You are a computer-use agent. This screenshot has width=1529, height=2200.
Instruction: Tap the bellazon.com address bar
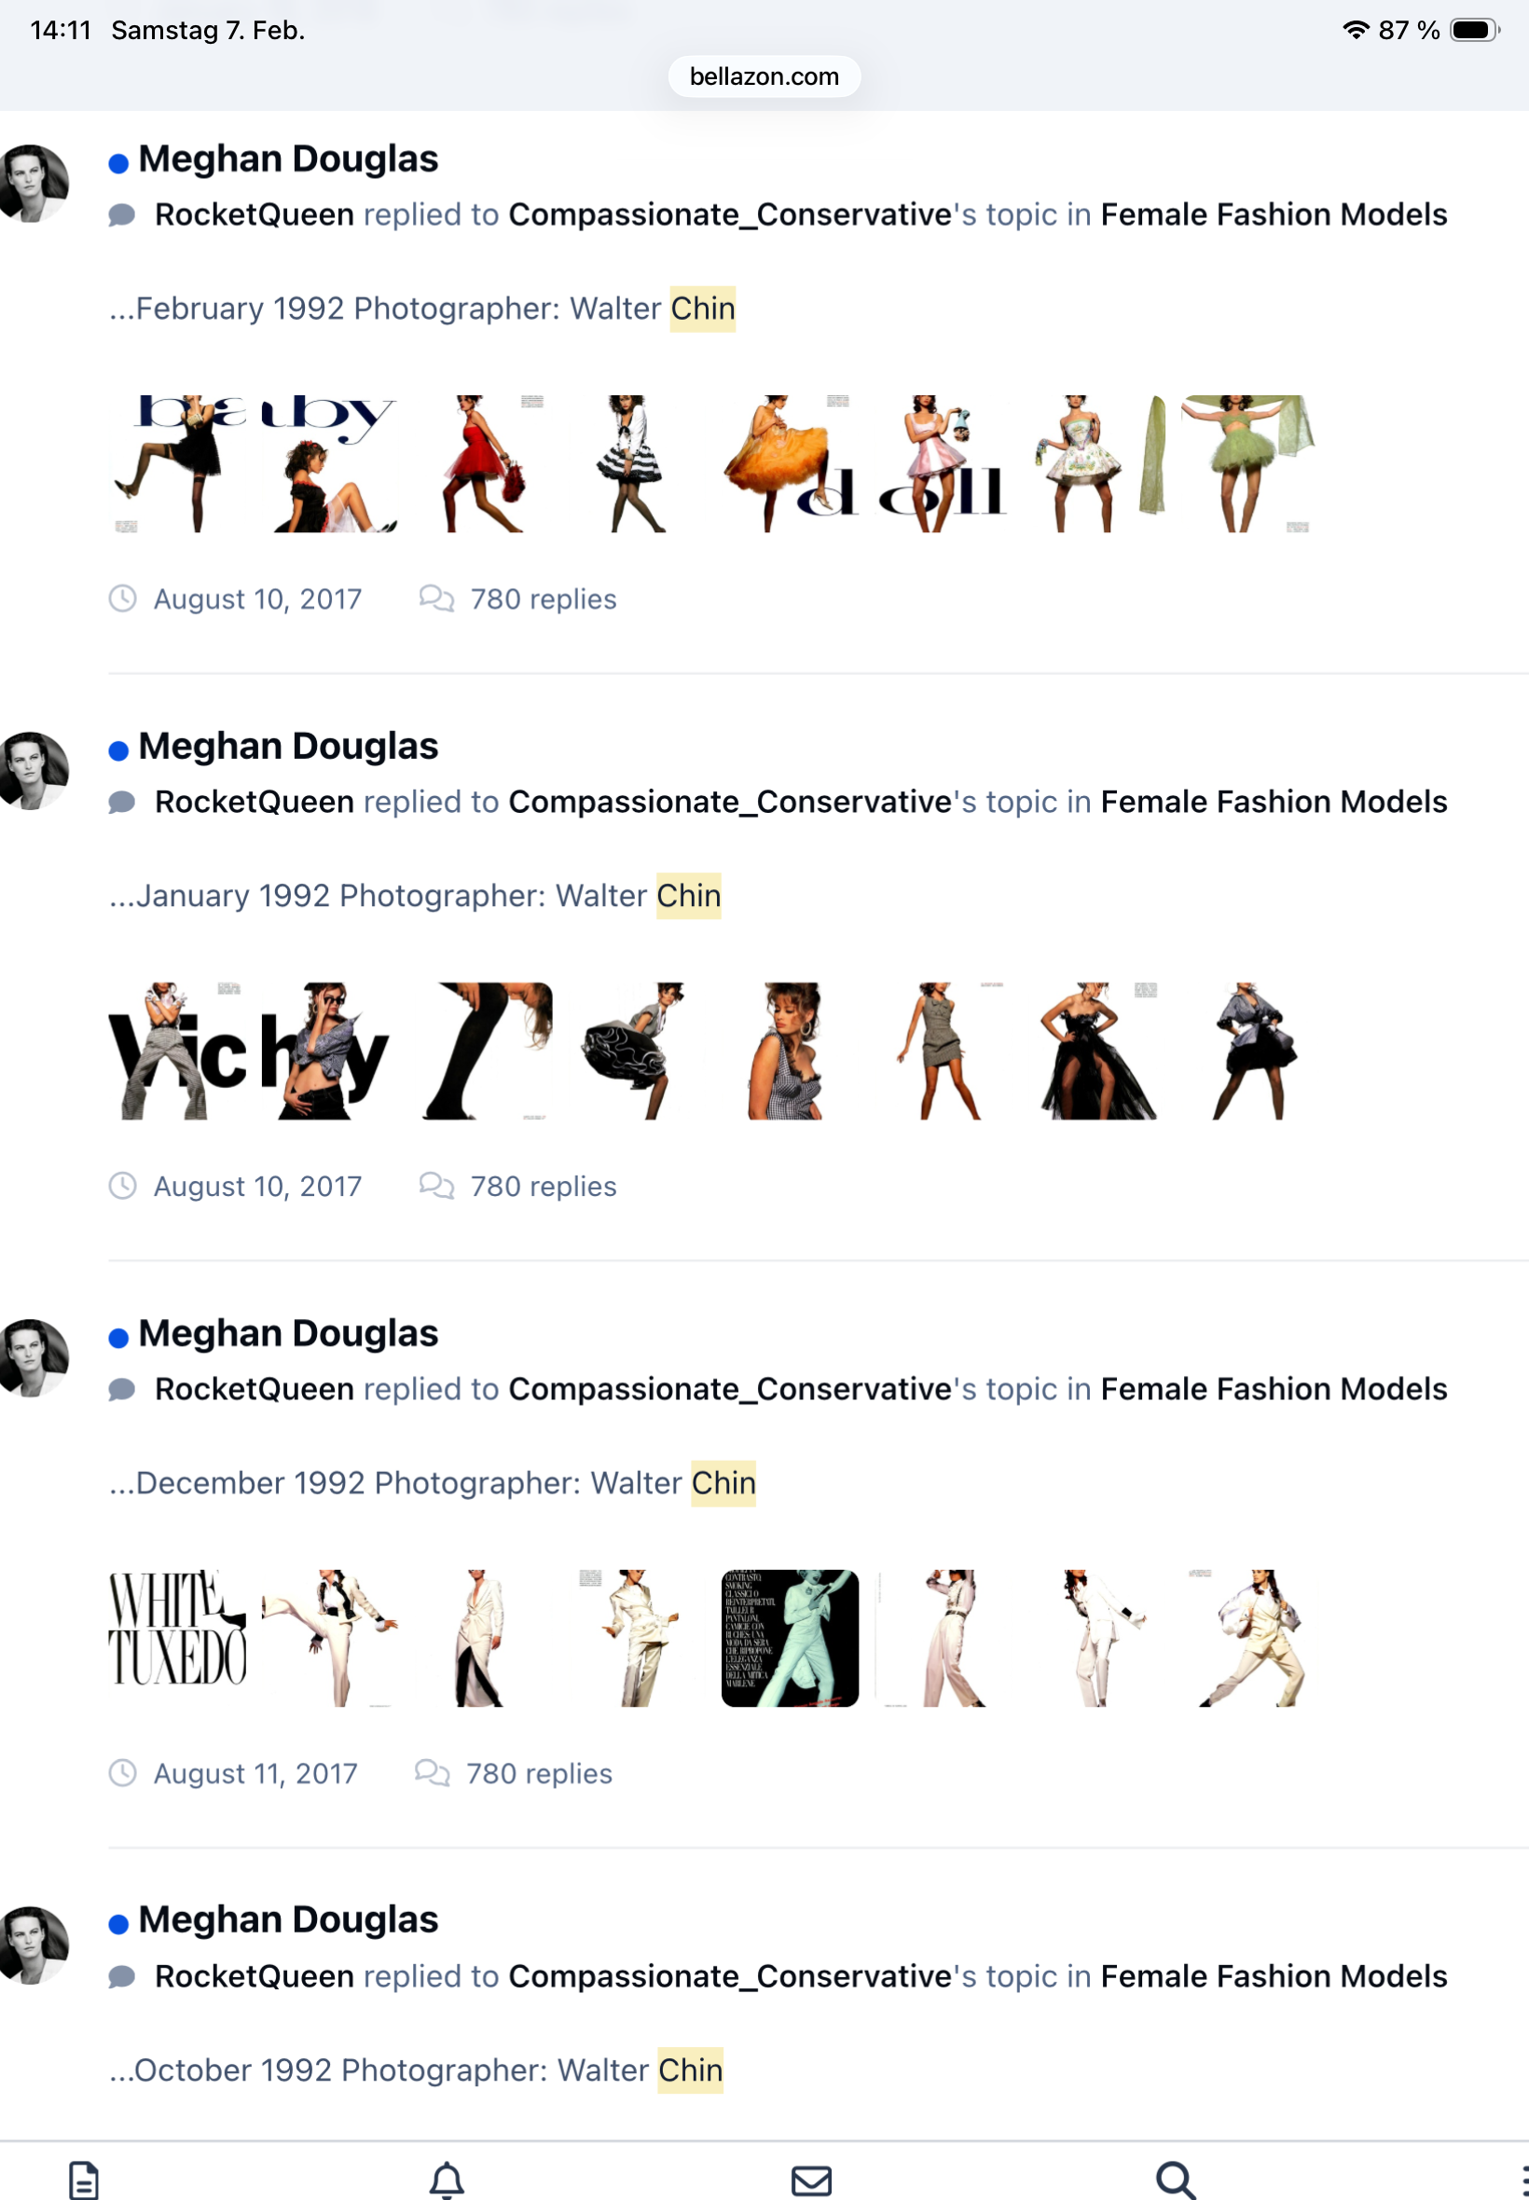(x=764, y=76)
